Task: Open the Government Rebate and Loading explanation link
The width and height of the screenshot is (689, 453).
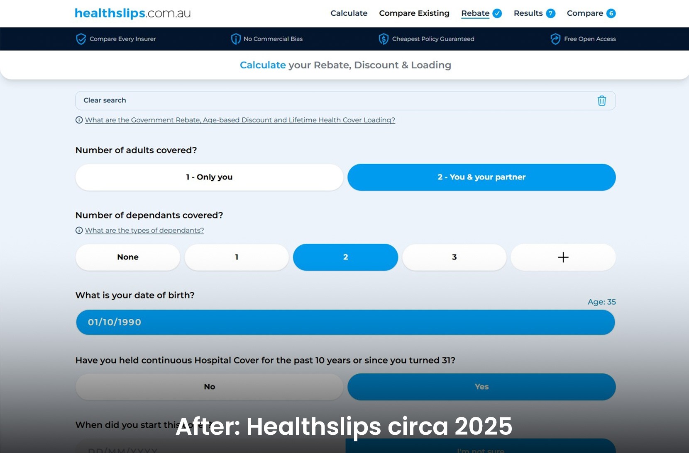Action: pyautogui.click(x=240, y=120)
